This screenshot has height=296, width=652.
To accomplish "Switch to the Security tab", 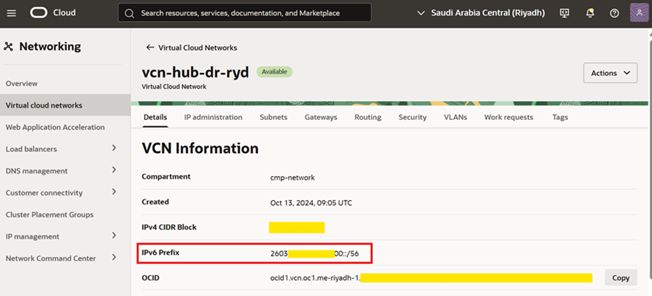I will [412, 117].
